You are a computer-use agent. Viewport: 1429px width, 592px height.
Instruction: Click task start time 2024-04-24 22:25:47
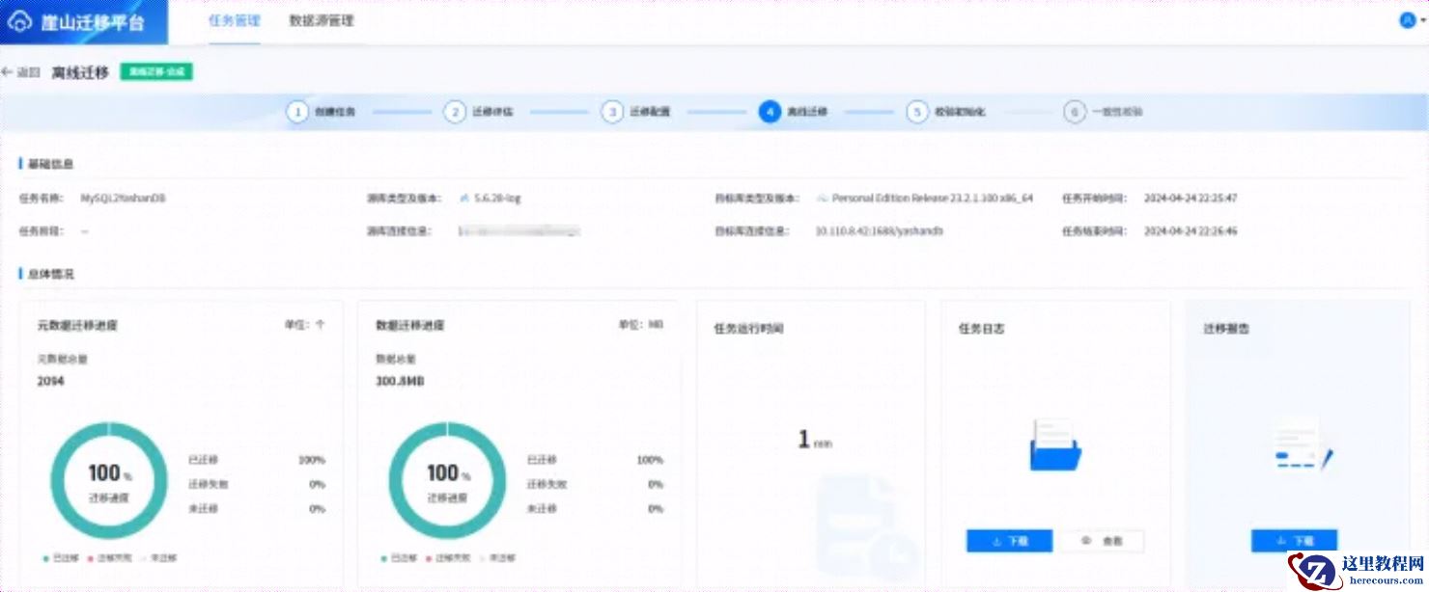(1191, 198)
